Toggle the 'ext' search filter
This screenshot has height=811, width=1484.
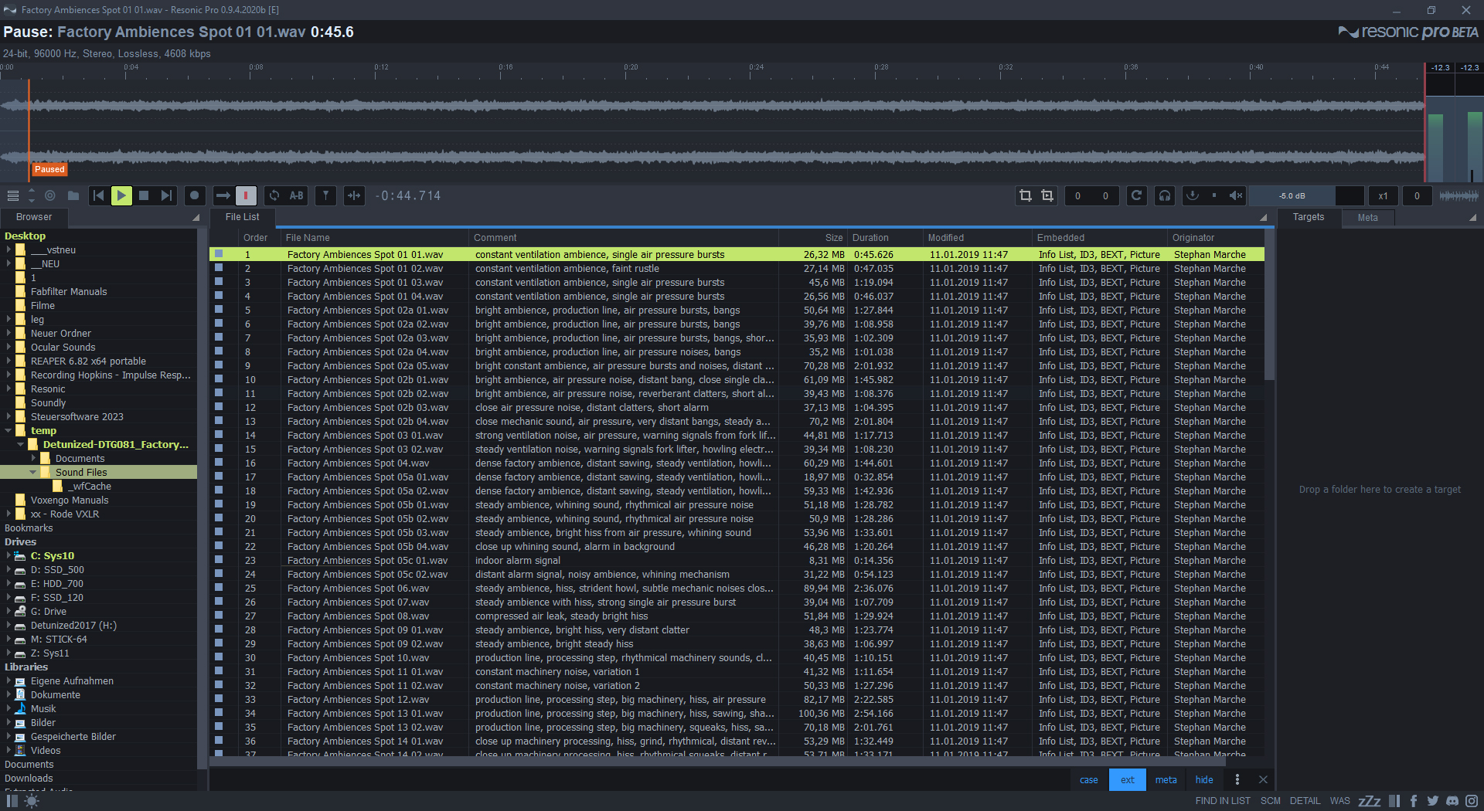click(x=1127, y=780)
